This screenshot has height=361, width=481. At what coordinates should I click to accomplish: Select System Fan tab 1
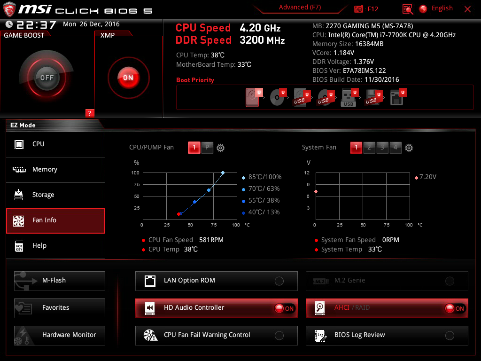pos(356,148)
